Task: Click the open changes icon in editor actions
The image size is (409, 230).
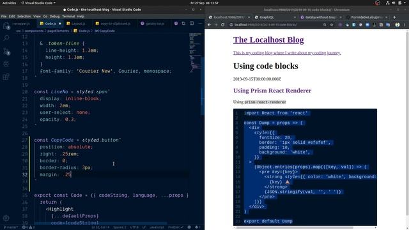Action: click(183, 24)
